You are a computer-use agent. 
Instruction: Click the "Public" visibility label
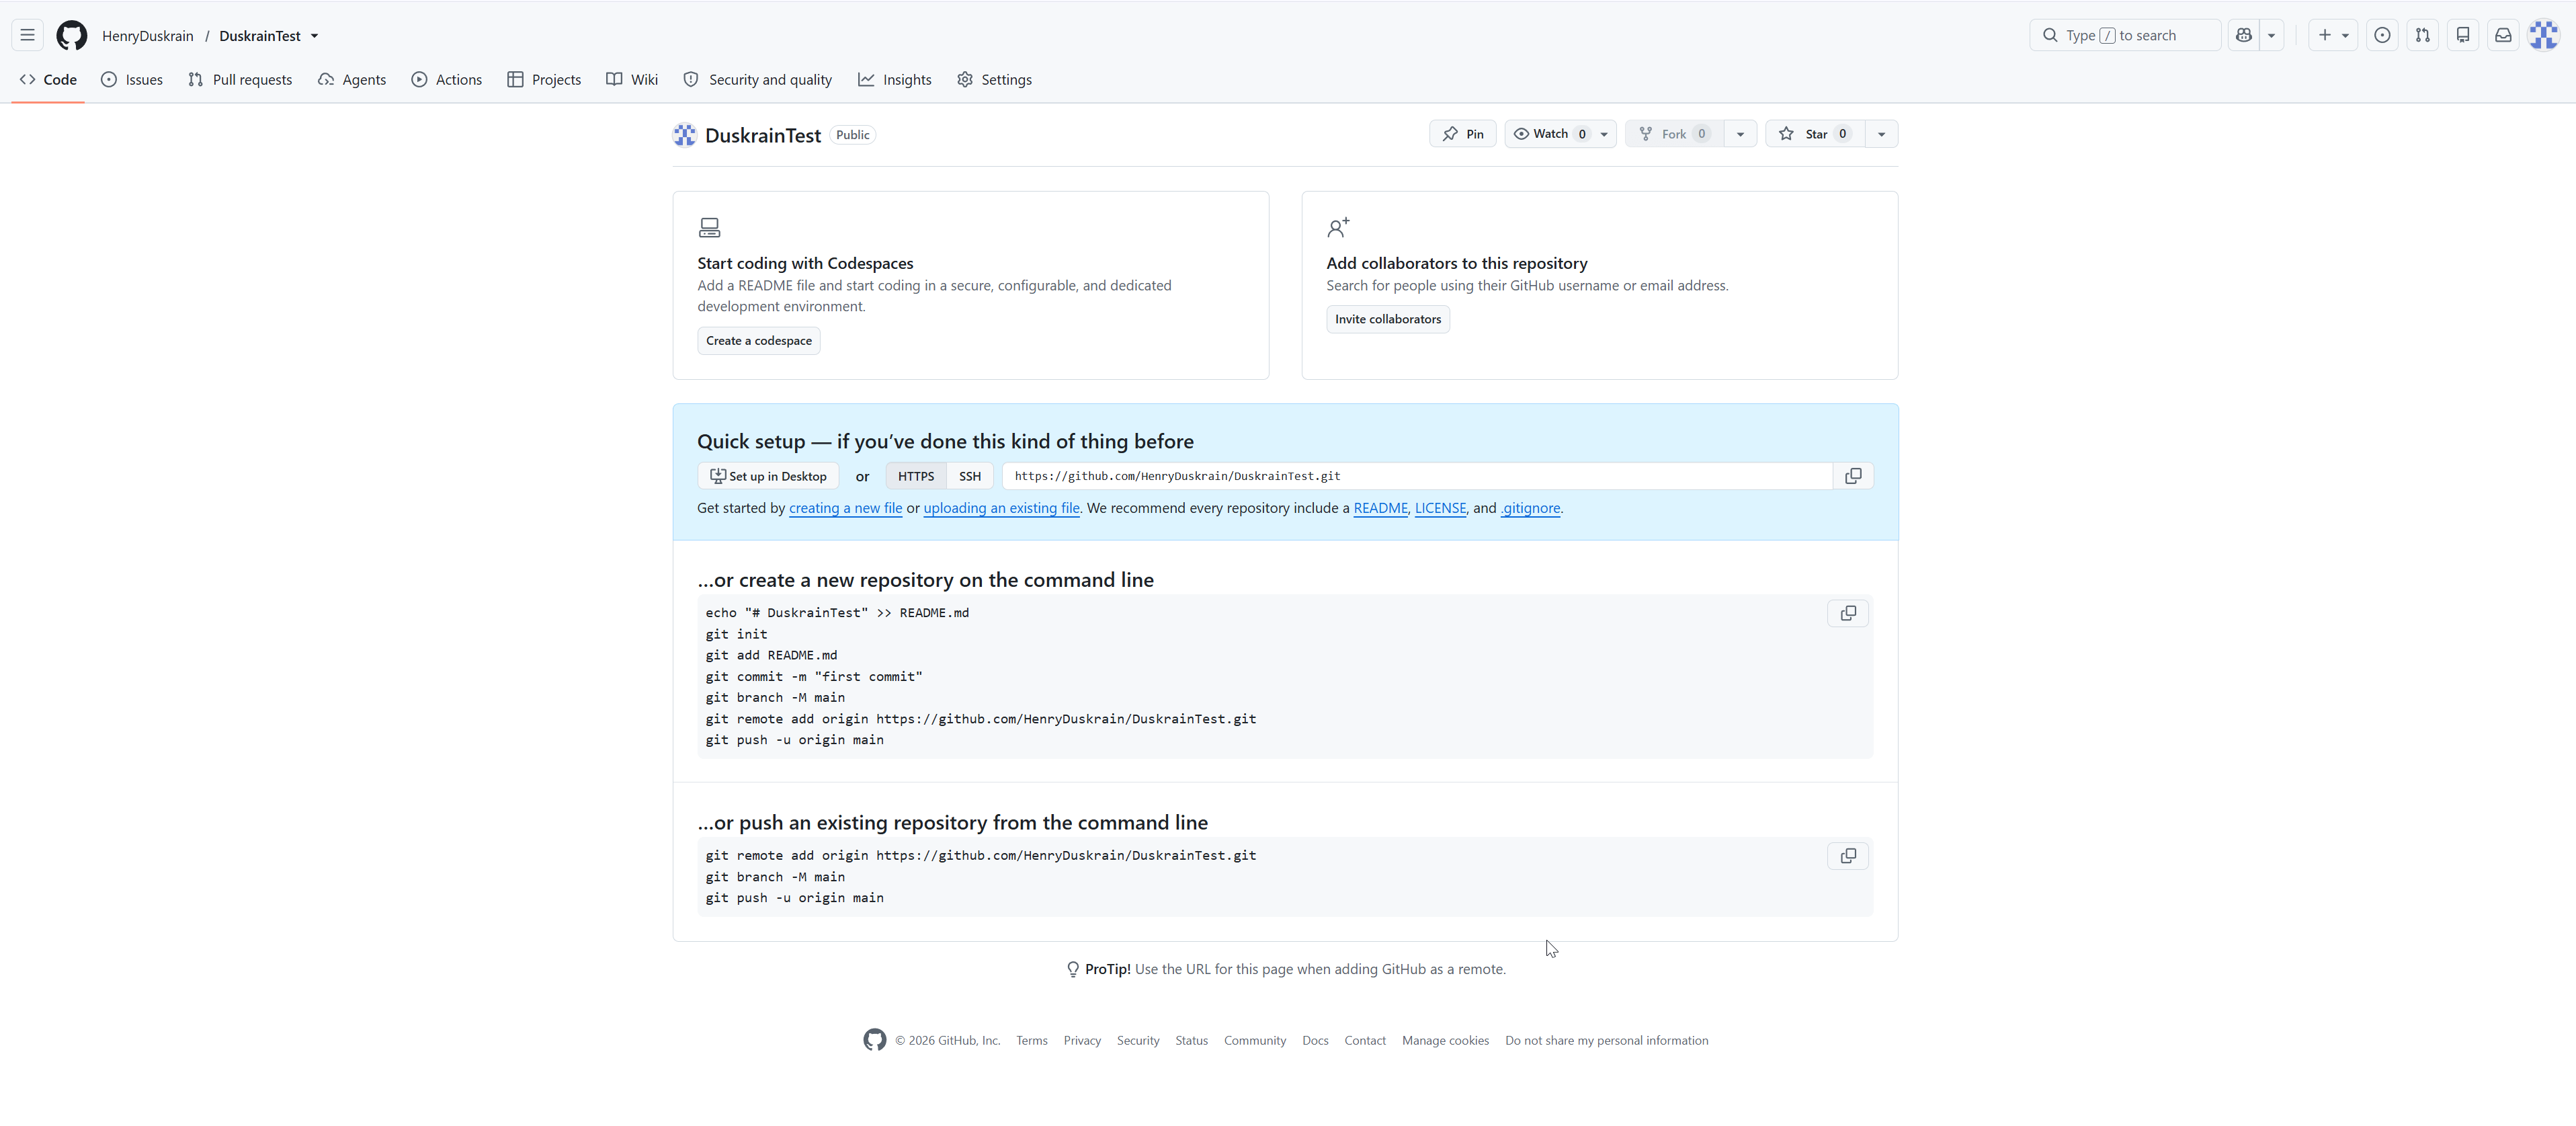853,135
